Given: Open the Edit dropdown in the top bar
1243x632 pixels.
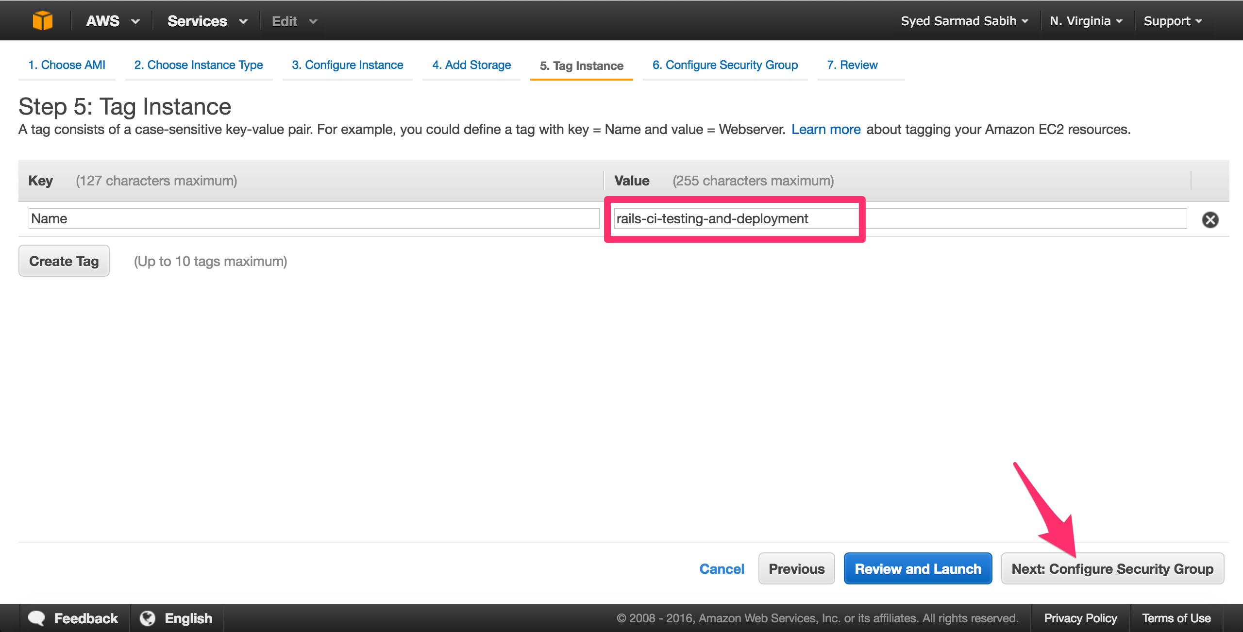Looking at the screenshot, I should pos(294,21).
